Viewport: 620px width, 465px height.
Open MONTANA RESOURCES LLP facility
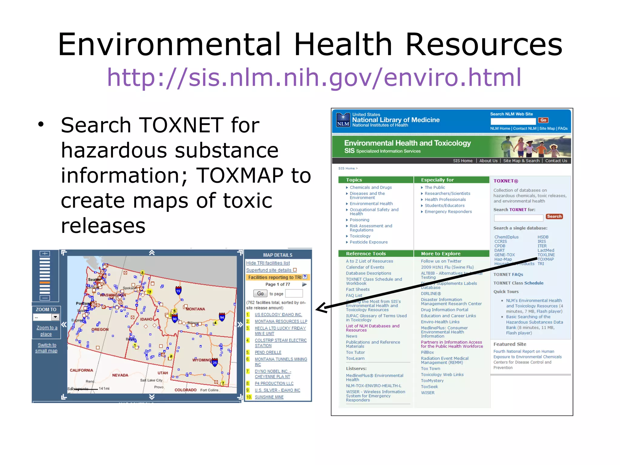click(281, 322)
